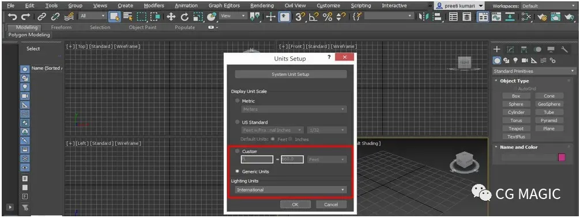The image size is (580, 218).
Task: Open Workspaces Default dropdown
Action: [x=548, y=6]
